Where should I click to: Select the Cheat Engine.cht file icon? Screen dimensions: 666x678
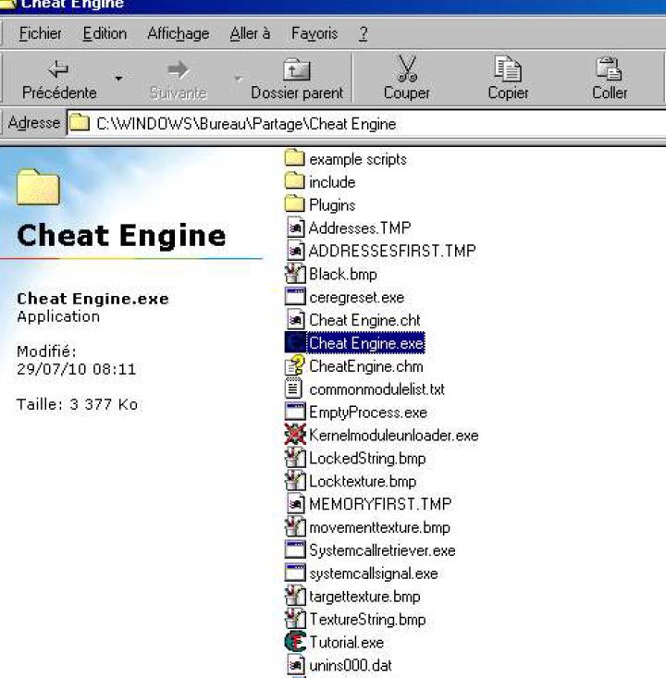click(296, 319)
